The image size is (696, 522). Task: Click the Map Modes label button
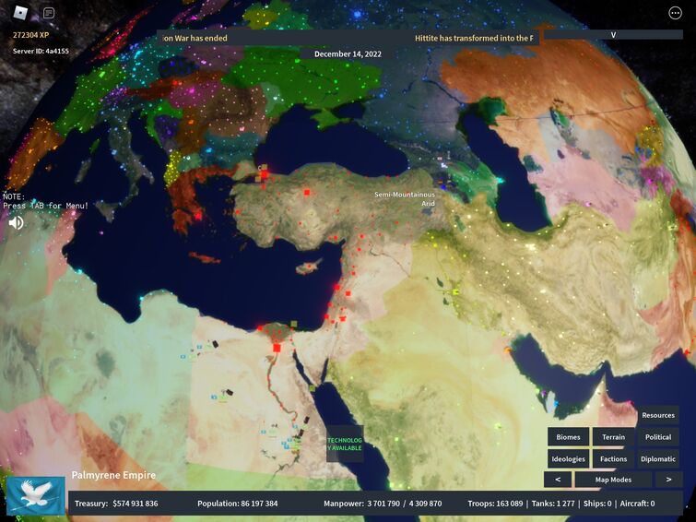(613, 480)
